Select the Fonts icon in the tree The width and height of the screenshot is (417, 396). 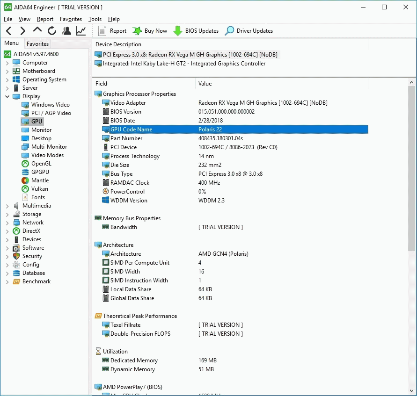click(x=25, y=197)
